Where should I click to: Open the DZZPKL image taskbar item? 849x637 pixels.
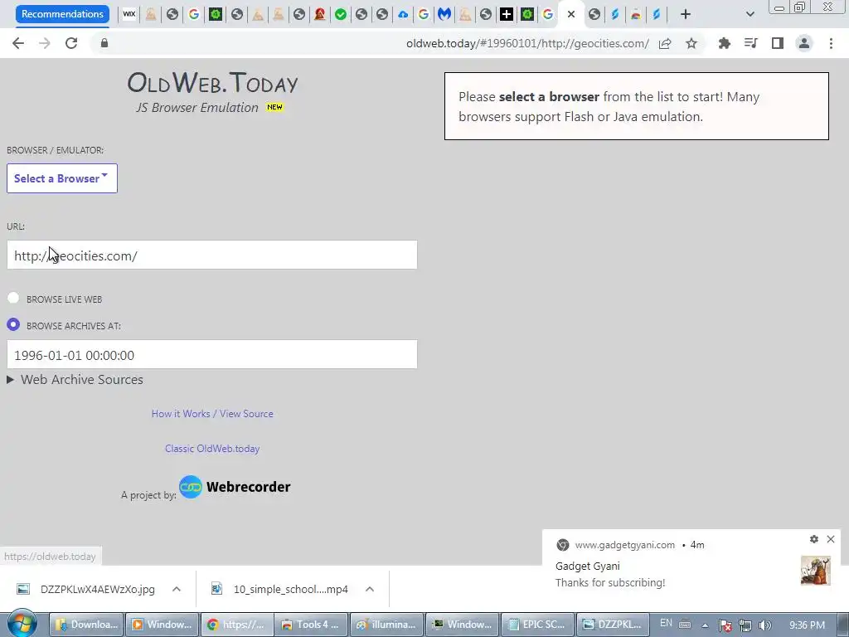[613, 625]
